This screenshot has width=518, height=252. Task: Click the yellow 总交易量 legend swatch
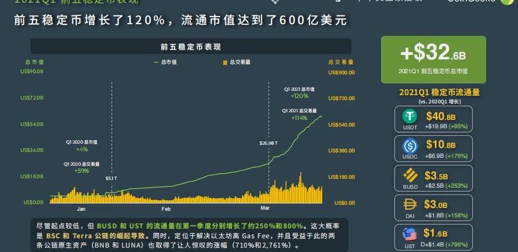(x=224, y=62)
